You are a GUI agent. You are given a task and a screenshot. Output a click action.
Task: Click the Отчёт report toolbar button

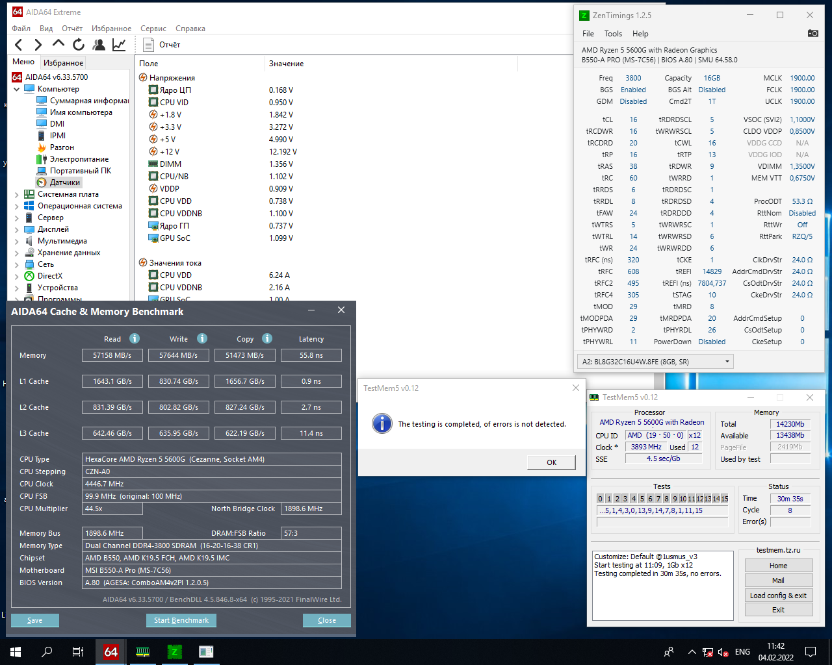pos(161,45)
